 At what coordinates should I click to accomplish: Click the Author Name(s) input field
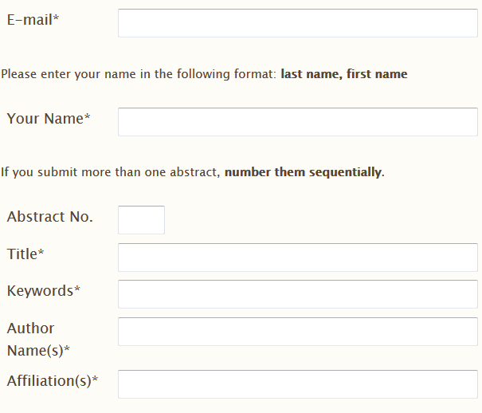pyautogui.click(x=298, y=332)
